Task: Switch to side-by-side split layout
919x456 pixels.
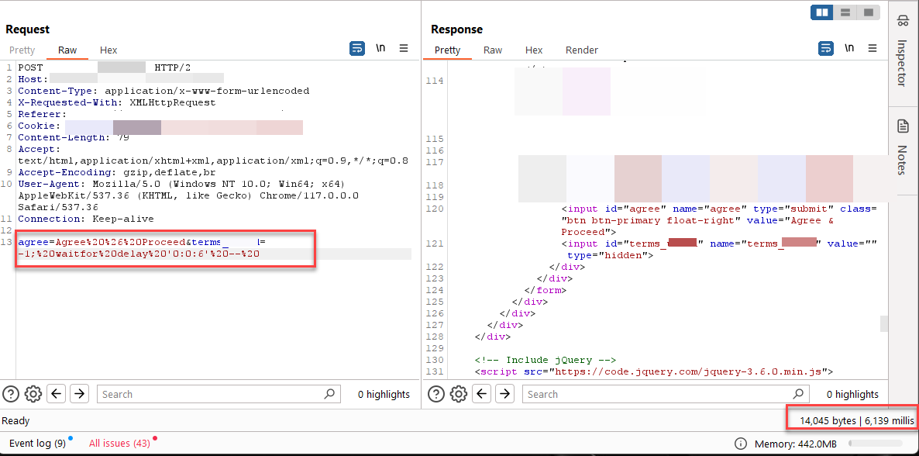Action: (x=822, y=12)
